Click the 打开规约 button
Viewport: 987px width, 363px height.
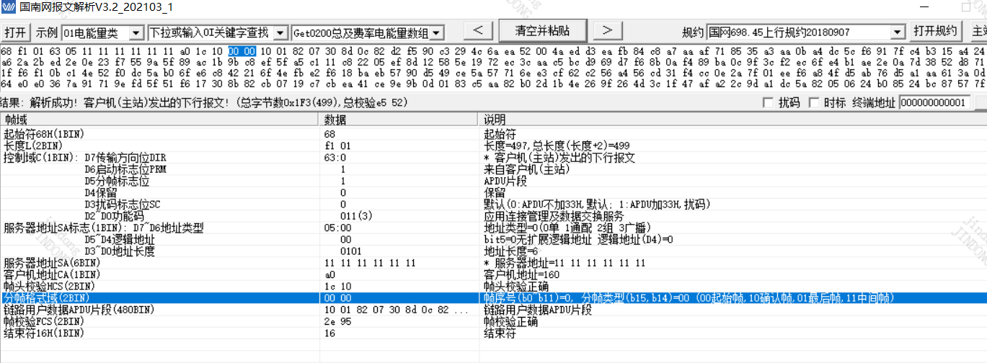tap(935, 31)
